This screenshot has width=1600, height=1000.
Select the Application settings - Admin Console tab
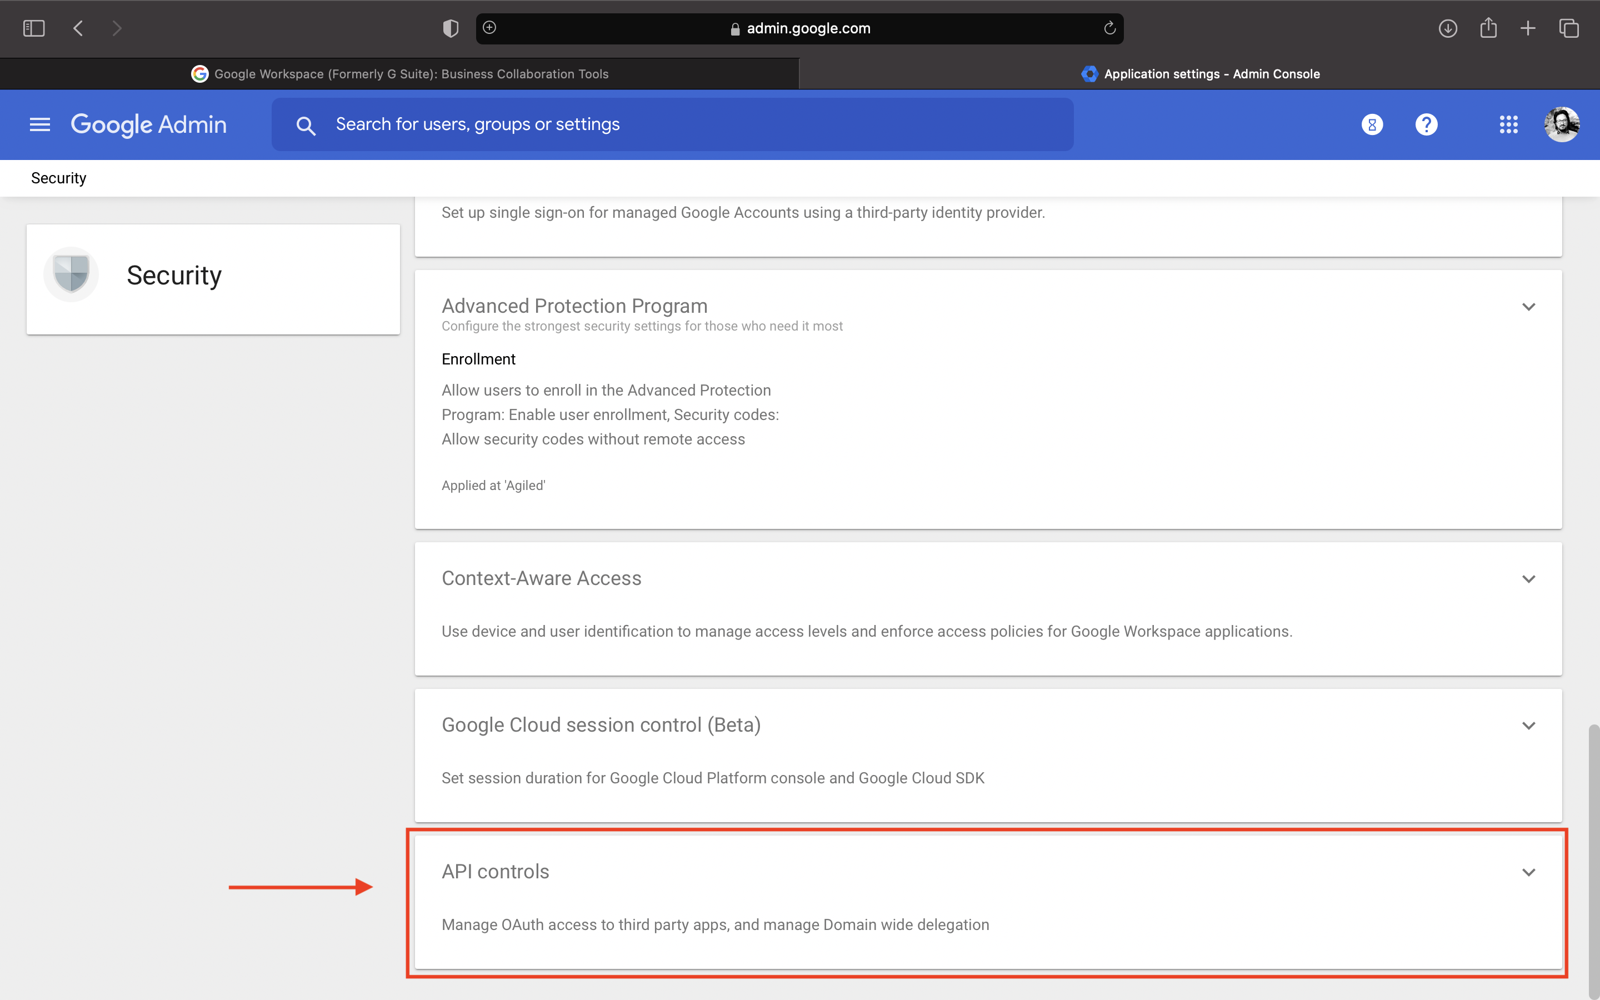click(x=1200, y=74)
